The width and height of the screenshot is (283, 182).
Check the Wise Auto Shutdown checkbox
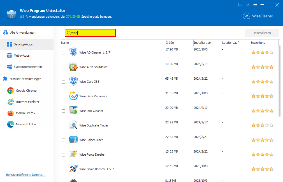pos(64,67)
